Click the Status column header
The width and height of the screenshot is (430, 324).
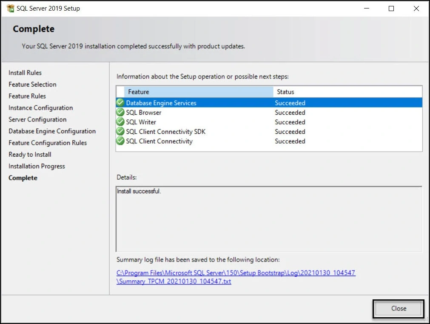347,92
